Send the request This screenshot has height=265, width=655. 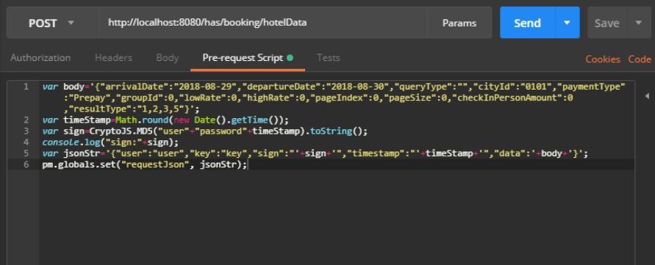pos(528,23)
